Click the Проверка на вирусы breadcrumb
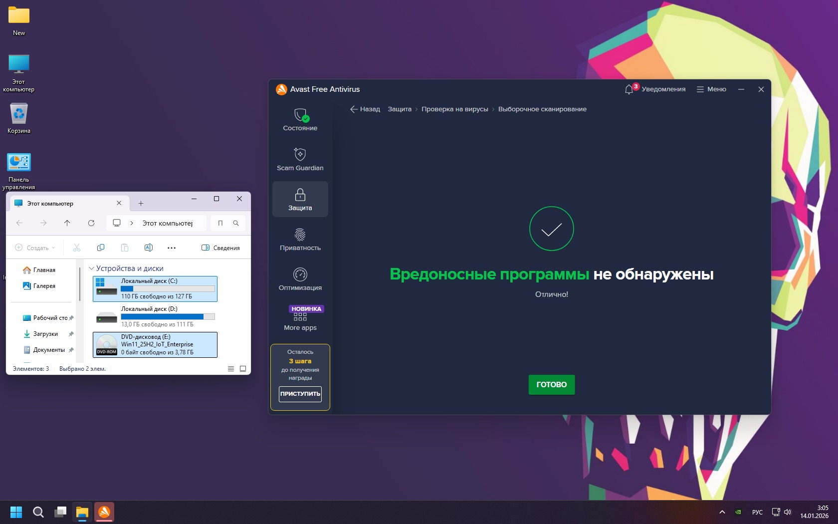The width and height of the screenshot is (838, 524). pyautogui.click(x=454, y=109)
